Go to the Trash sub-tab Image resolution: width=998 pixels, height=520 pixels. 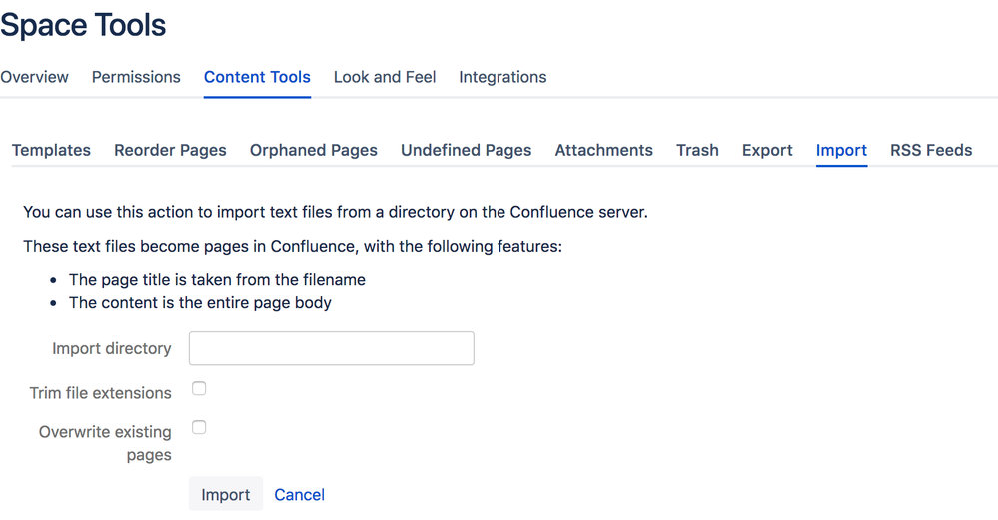pyautogui.click(x=697, y=150)
